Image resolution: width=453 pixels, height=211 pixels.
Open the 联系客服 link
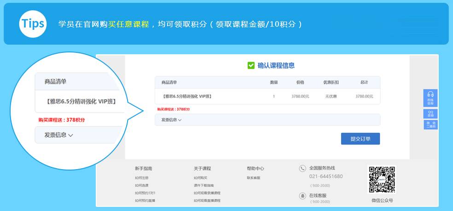point(253,178)
